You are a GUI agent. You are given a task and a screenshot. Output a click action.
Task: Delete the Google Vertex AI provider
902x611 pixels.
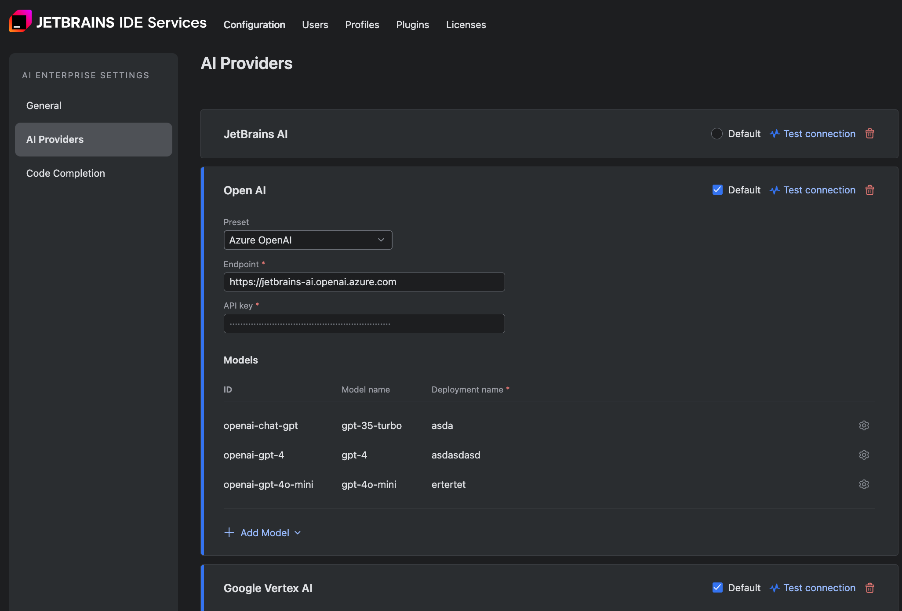click(870, 588)
